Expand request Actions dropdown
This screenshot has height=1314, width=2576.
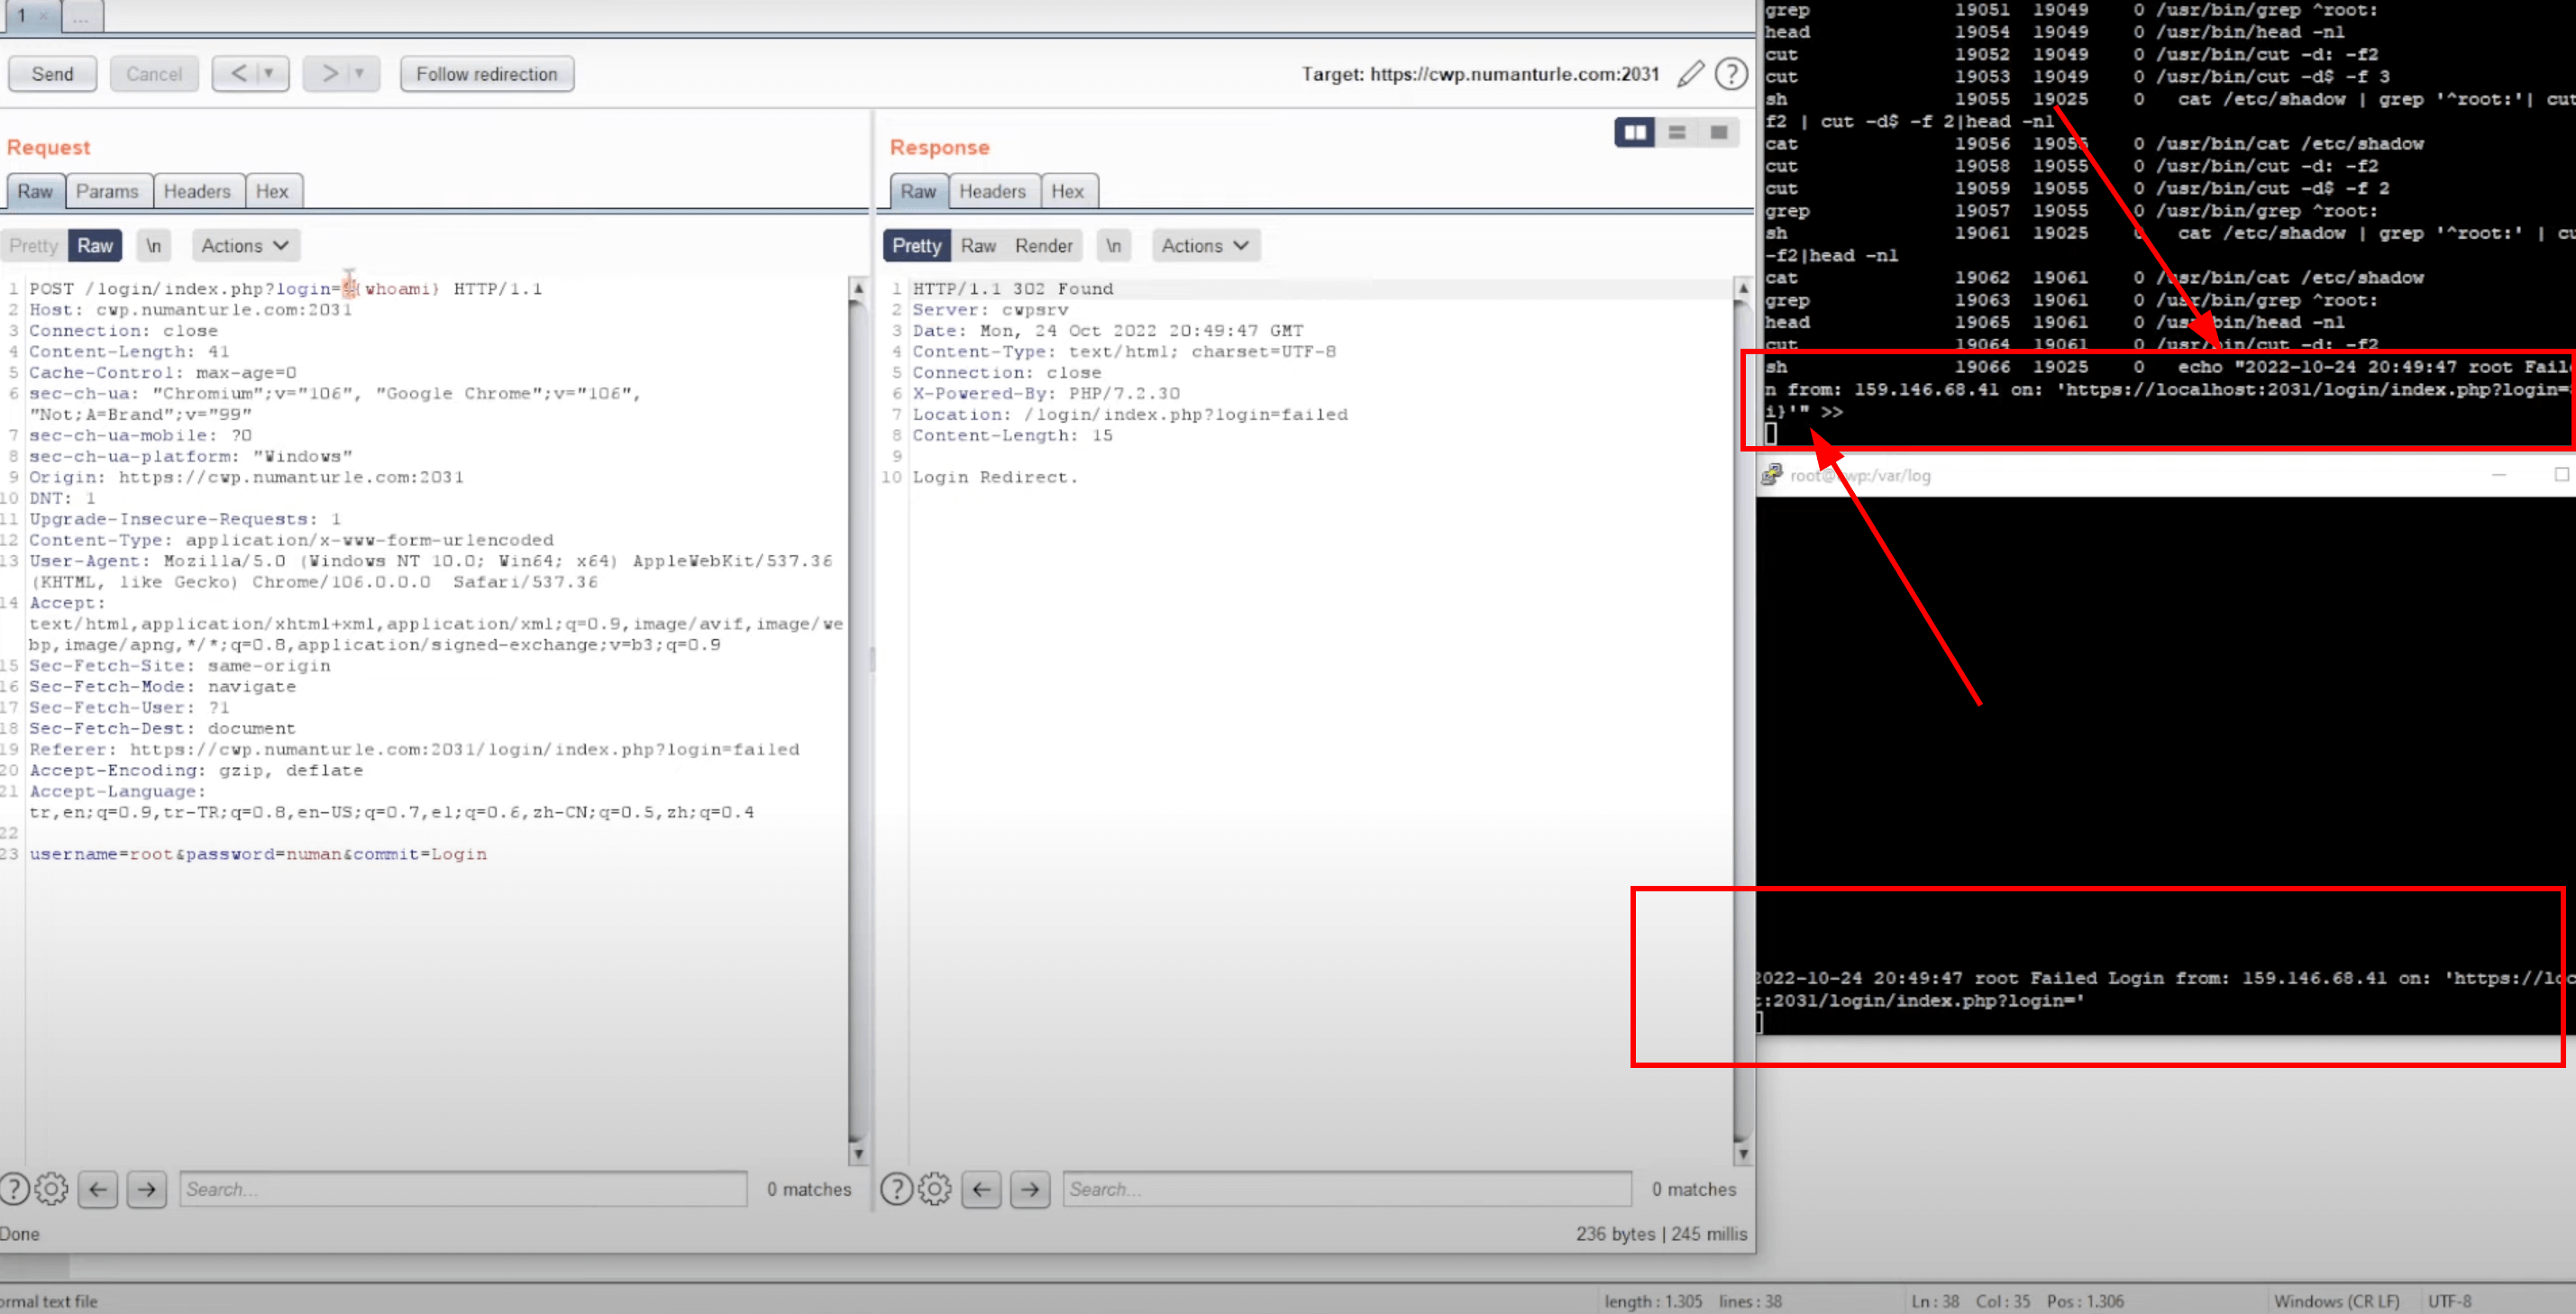click(x=244, y=246)
